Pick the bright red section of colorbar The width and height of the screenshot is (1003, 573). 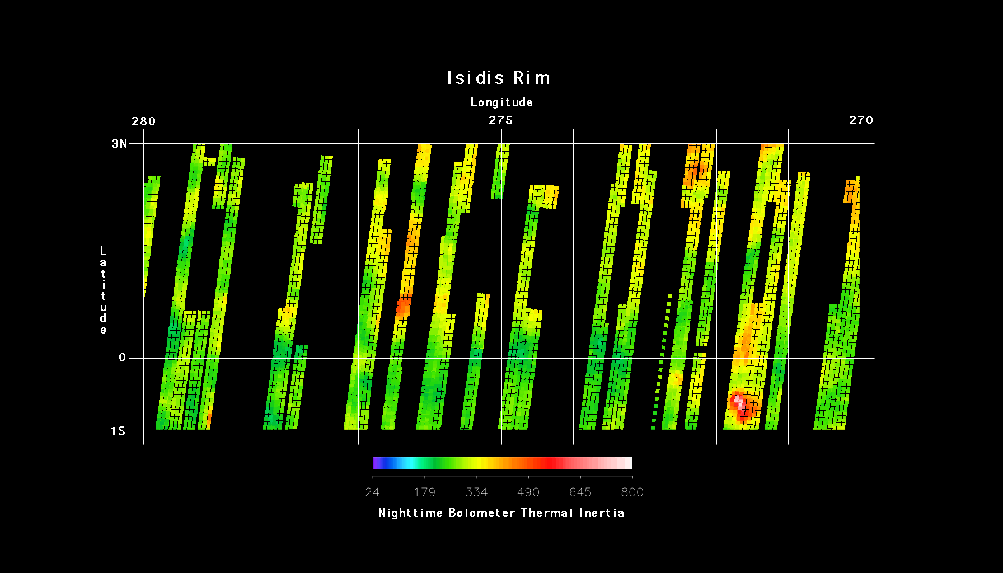click(551, 463)
